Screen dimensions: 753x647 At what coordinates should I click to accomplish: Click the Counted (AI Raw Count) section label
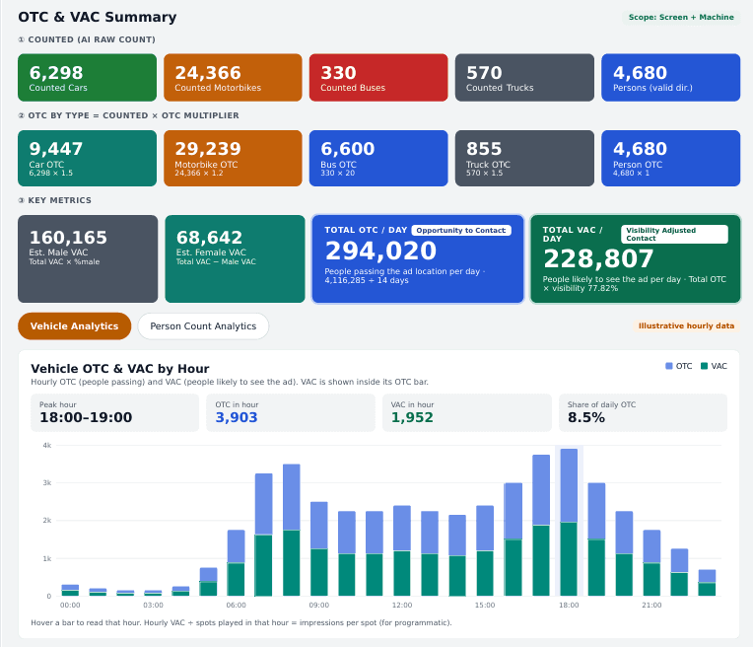pos(87,39)
